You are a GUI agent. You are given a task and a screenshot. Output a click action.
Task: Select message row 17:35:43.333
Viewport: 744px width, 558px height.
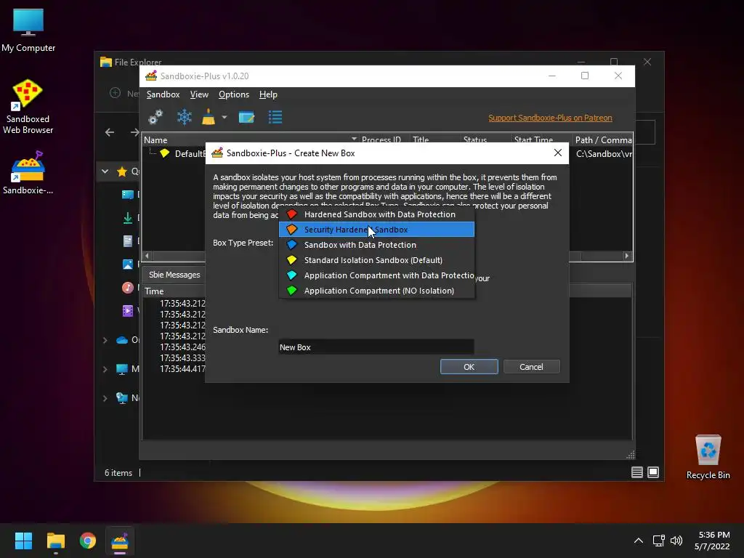[x=182, y=357]
